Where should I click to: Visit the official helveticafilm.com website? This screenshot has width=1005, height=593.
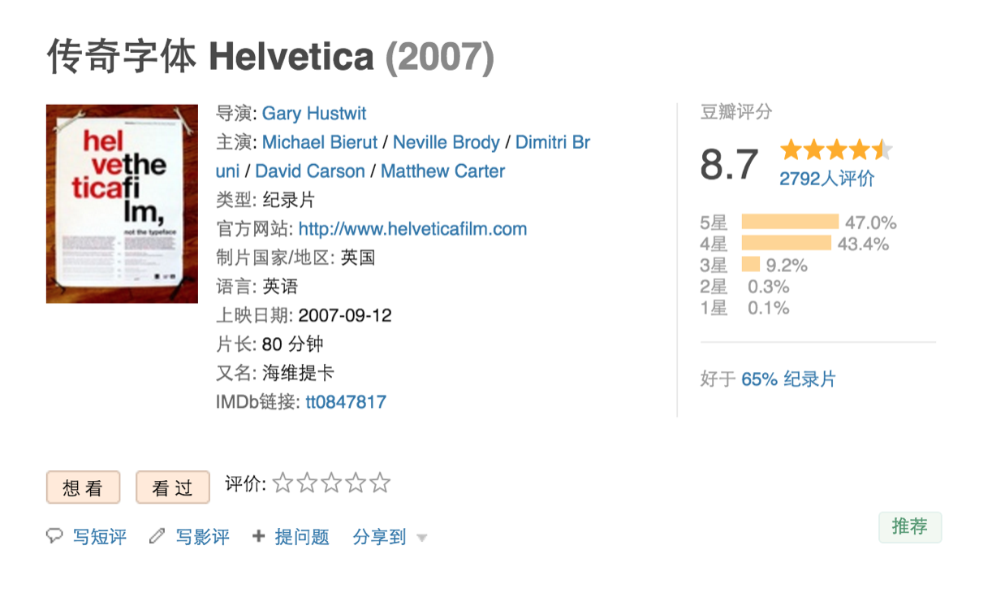pos(412,229)
